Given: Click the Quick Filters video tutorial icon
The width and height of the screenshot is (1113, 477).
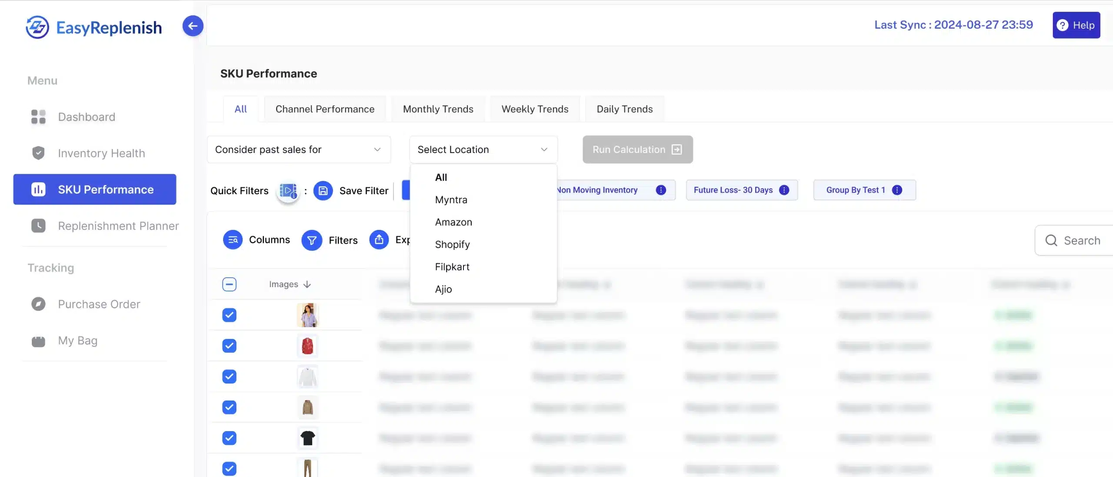Looking at the screenshot, I should coord(288,191).
